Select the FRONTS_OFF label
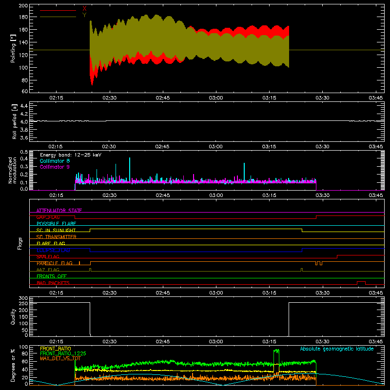This screenshot has width=390, height=390. (x=52, y=276)
